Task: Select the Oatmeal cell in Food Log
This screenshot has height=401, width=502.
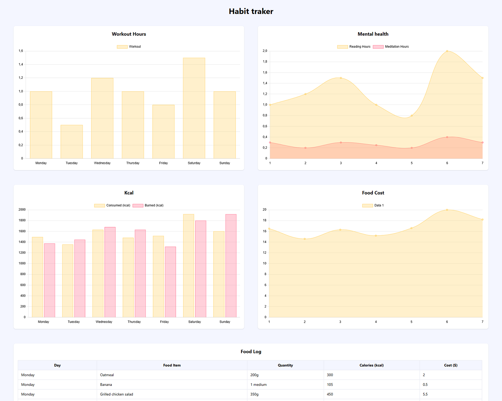Action: point(107,375)
